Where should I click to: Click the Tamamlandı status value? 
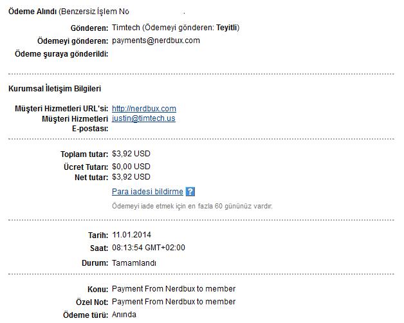tap(134, 263)
